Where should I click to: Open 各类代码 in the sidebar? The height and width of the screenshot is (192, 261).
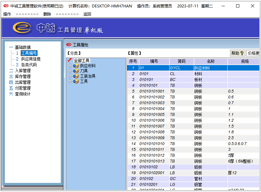click(29, 65)
